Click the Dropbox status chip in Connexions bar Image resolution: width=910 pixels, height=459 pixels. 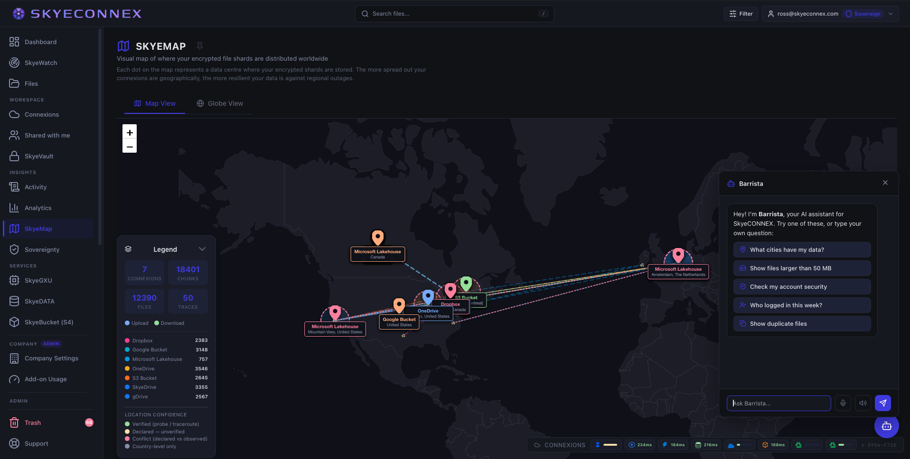pyautogui.click(x=606, y=445)
